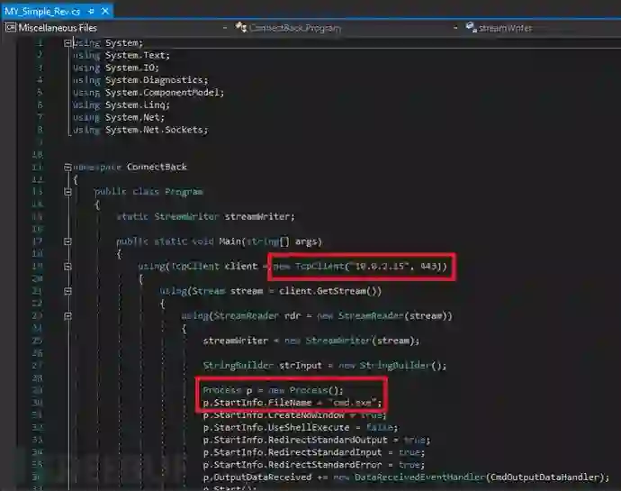Viewport: 621px width, 491px height.
Task: Click the 'using System;' line
Action: 108,43
